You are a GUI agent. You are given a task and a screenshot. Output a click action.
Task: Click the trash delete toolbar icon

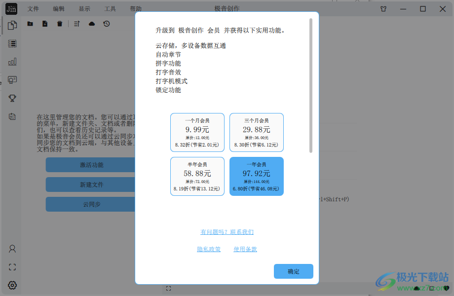(x=60, y=24)
